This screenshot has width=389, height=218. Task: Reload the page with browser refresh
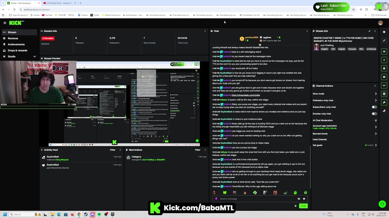[x=14, y=9]
